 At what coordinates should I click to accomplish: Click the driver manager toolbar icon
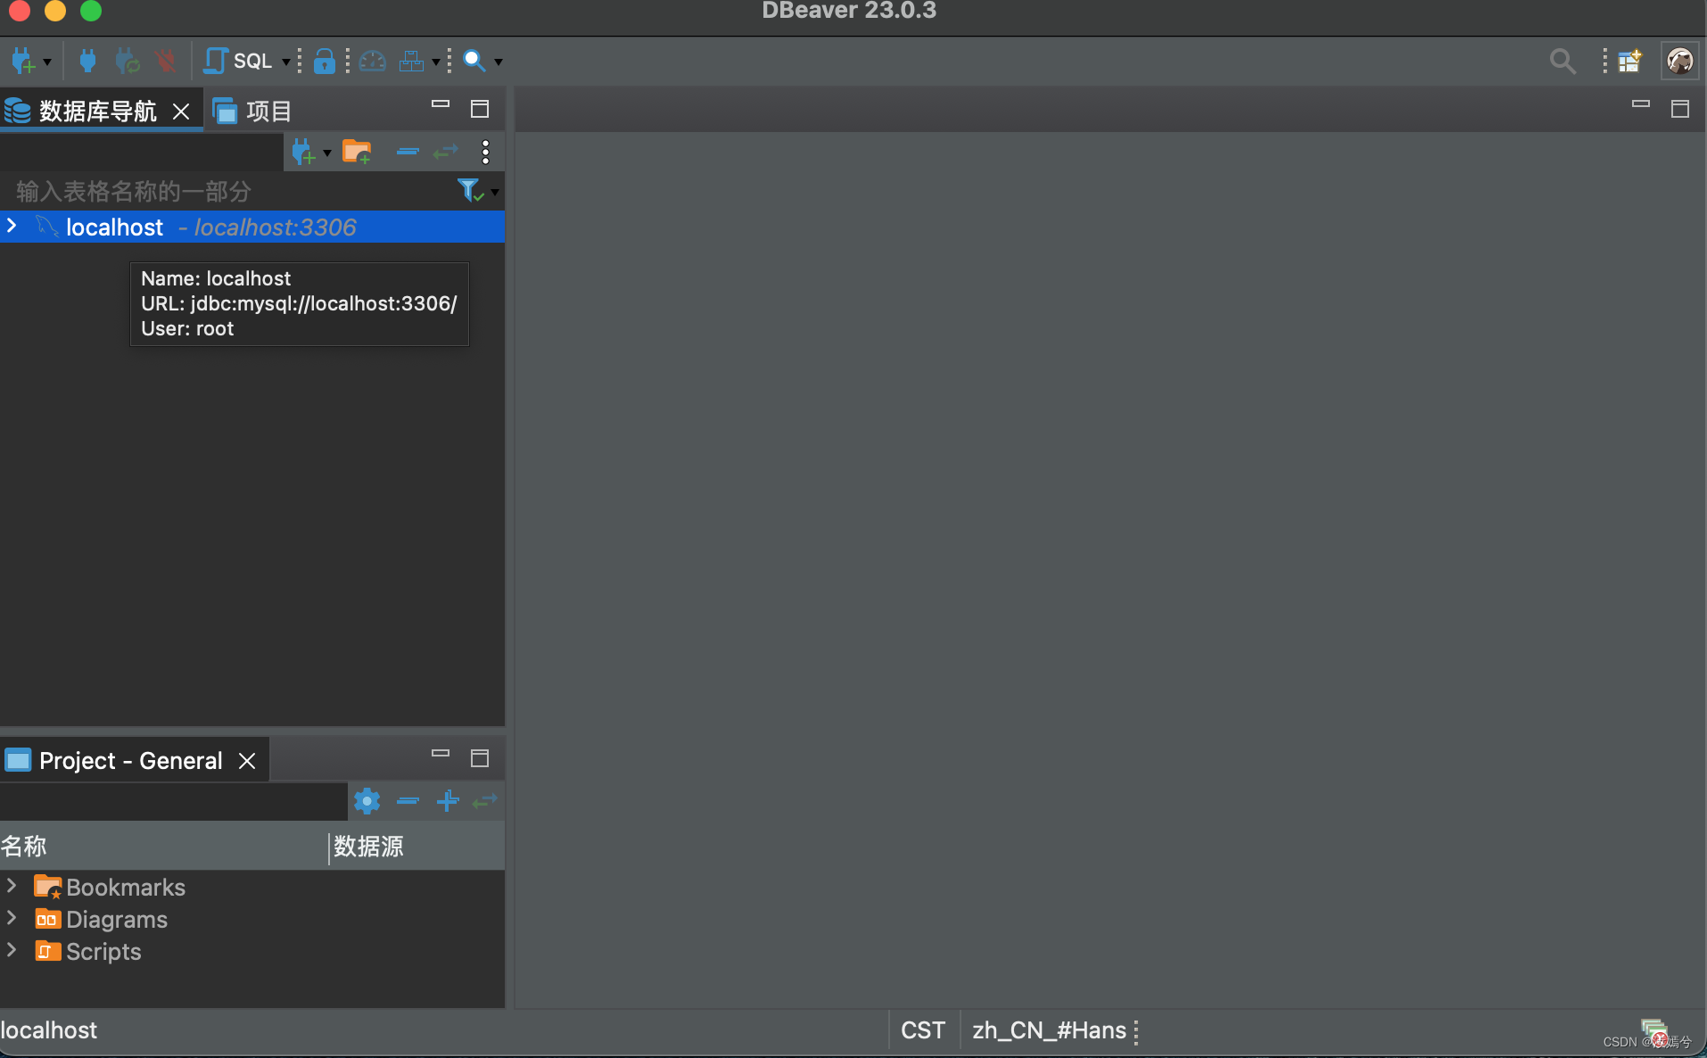(x=411, y=61)
